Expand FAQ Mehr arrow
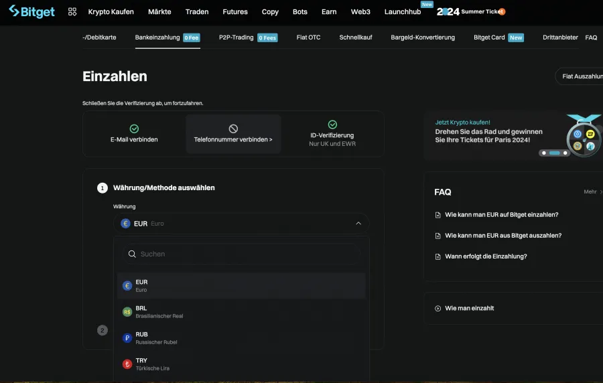Image resolution: width=603 pixels, height=383 pixels. click(601, 191)
